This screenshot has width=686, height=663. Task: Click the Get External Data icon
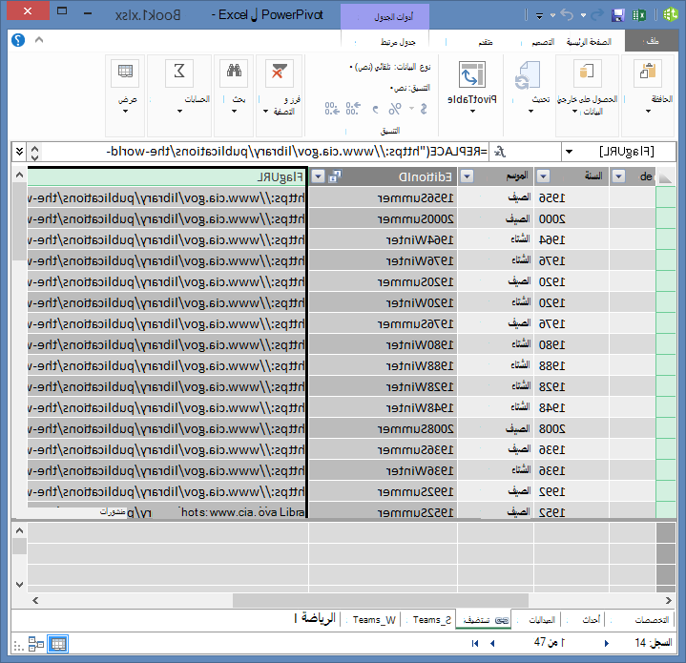click(587, 72)
